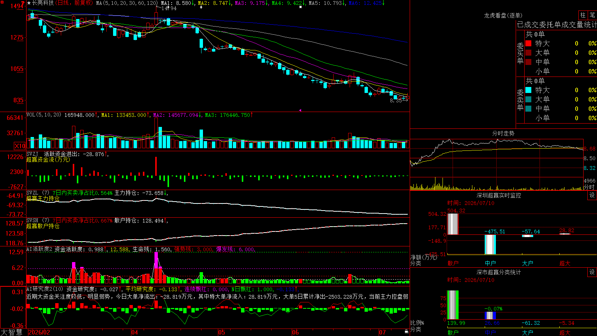This screenshot has height=336, width=597.
Task: Click the 生命线: 1.560 label
Action: coord(151,249)
